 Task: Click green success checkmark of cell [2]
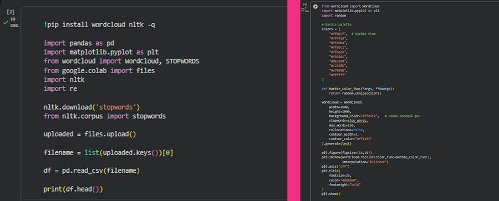click(6, 23)
